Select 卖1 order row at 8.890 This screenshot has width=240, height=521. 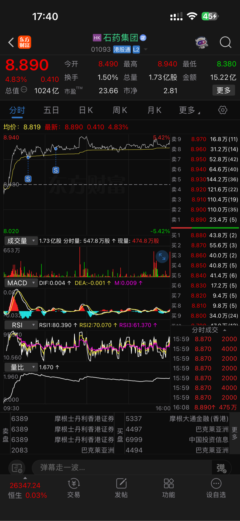(x=205, y=220)
